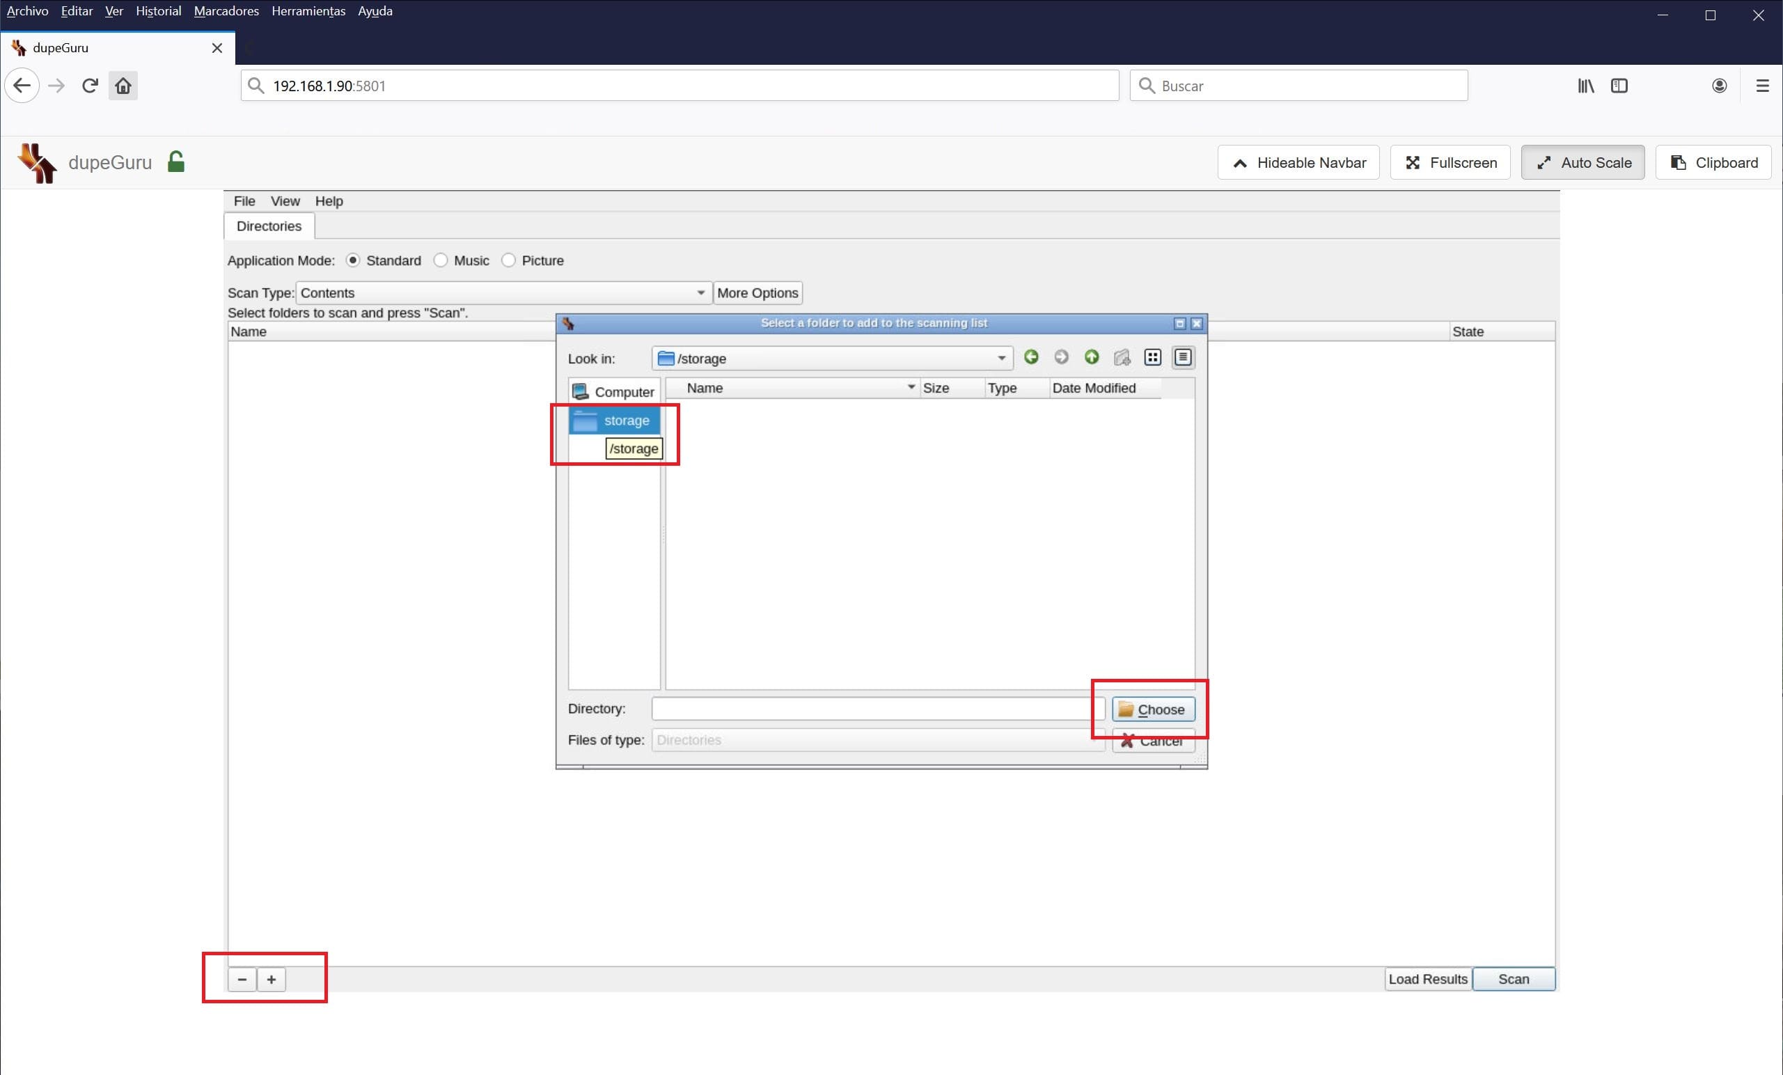
Task: Open the File menu in dupeGuru
Action: [244, 201]
